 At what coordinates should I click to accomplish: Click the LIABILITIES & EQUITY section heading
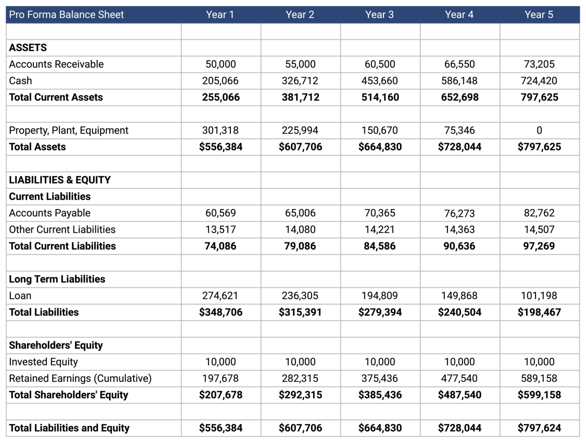pyautogui.click(x=60, y=180)
